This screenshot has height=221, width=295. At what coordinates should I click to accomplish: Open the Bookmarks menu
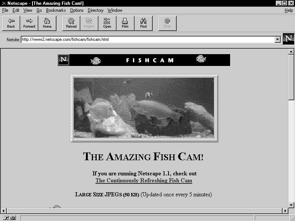(x=56, y=10)
